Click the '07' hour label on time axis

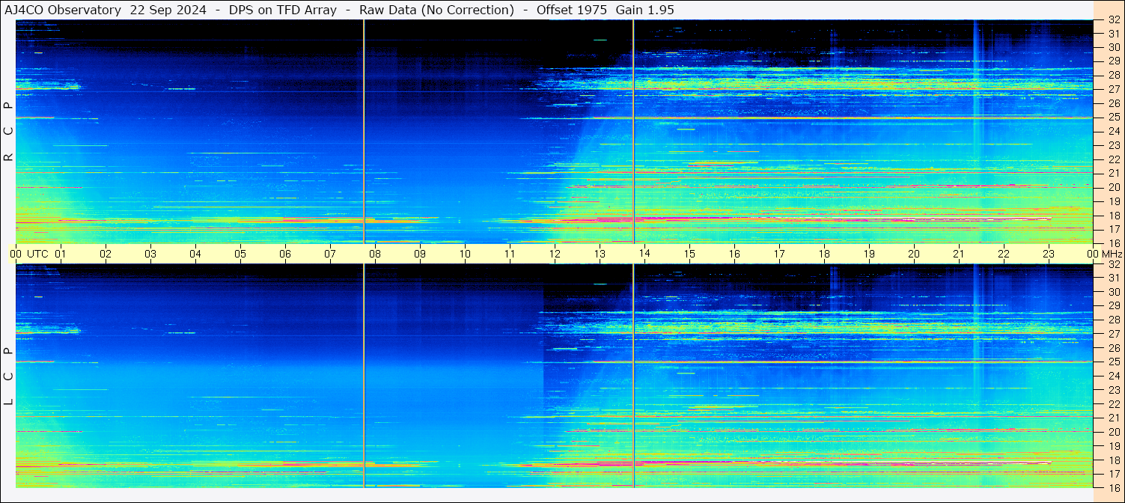[x=330, y=254]
